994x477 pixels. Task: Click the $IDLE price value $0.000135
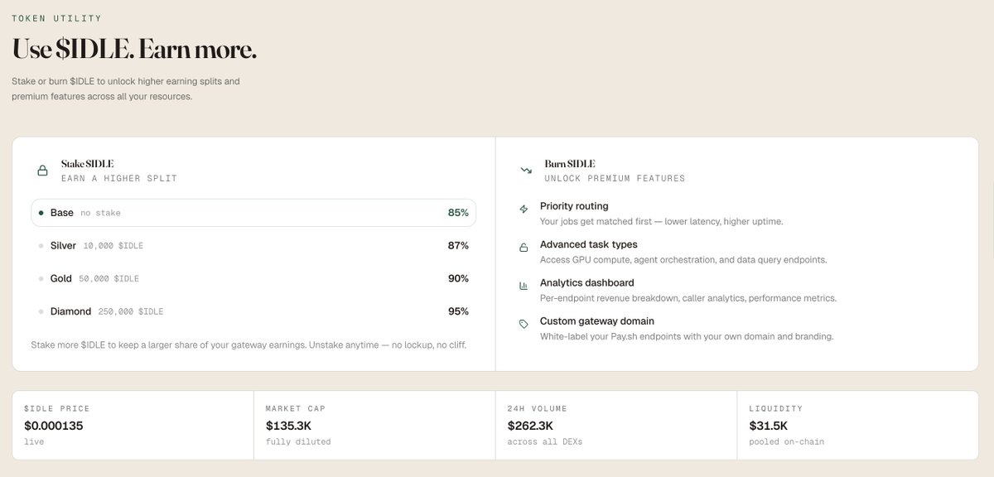54,426
